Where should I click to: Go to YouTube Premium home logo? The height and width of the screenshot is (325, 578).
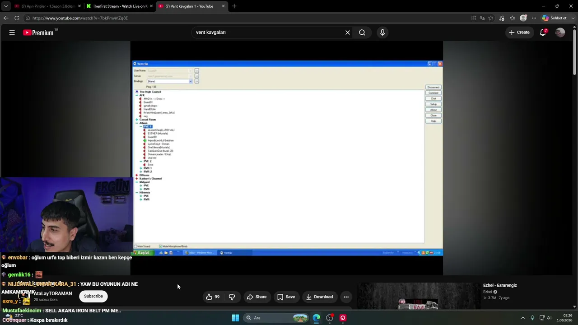pyautogui.click(x=39, y=32)
